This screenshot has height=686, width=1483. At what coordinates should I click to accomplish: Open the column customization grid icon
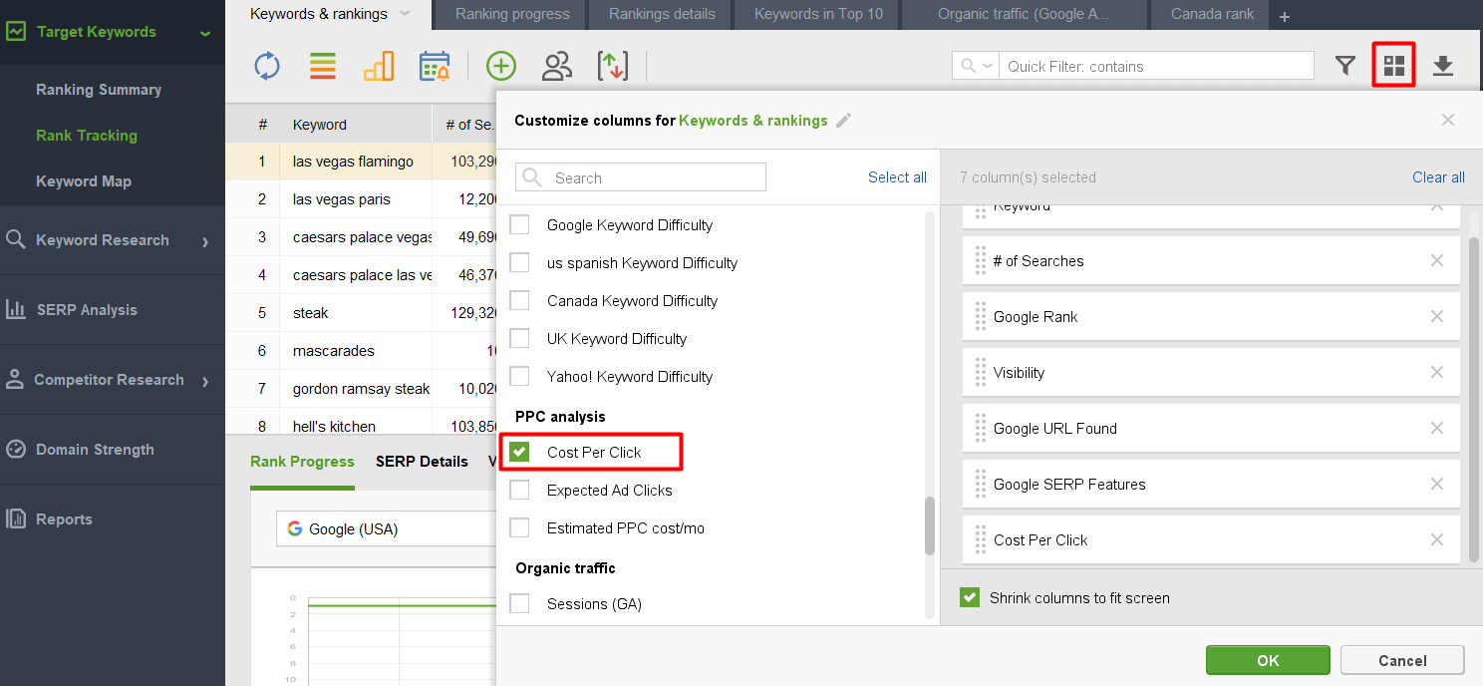coord(1394,66)
